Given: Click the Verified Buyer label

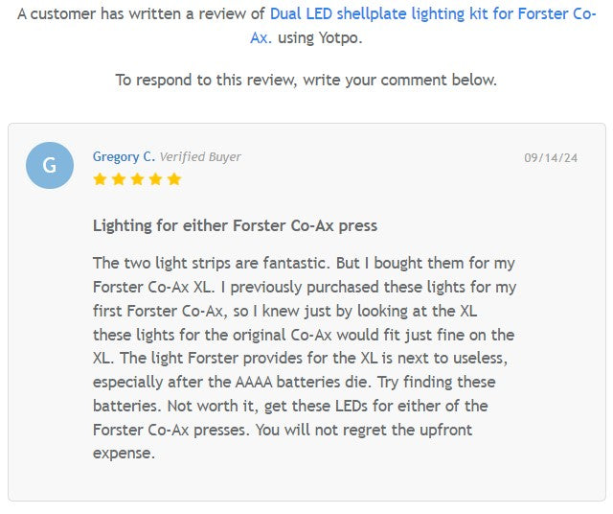Looking at the screenshot, I should point(200,156).
